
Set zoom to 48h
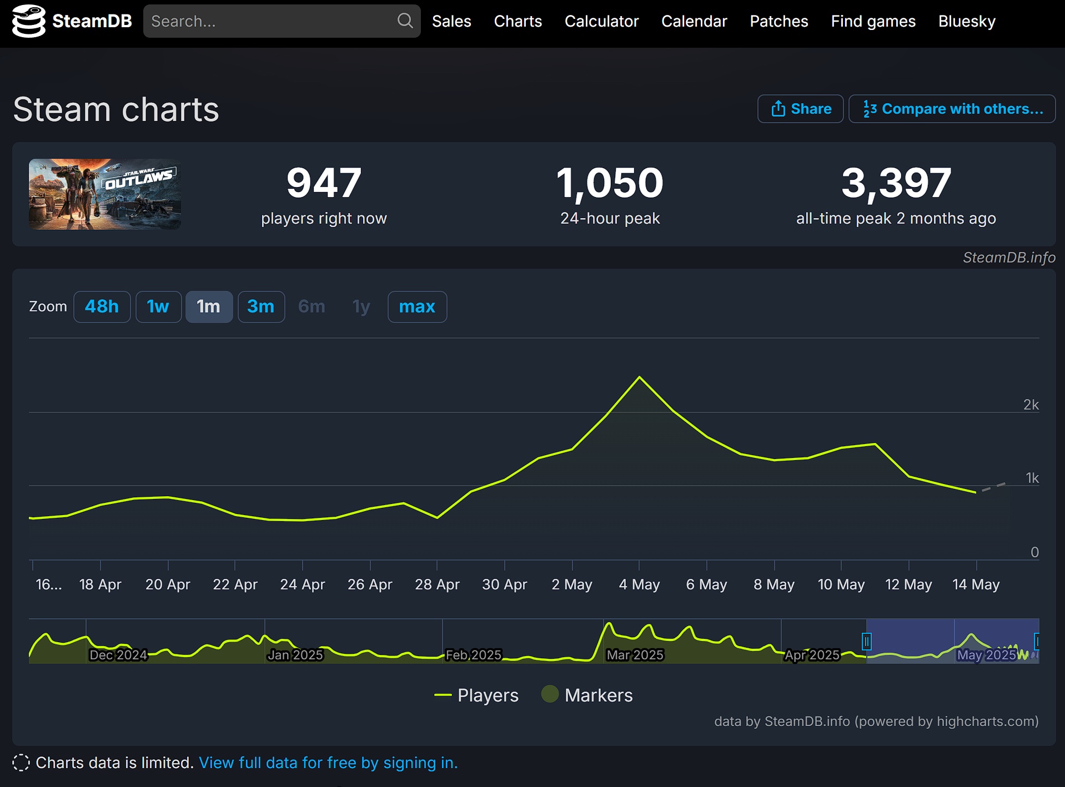coord(102,306)
